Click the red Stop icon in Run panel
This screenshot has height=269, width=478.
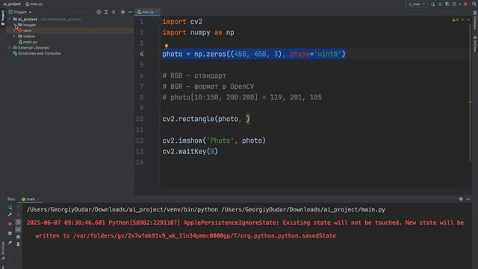pos(10,223)
